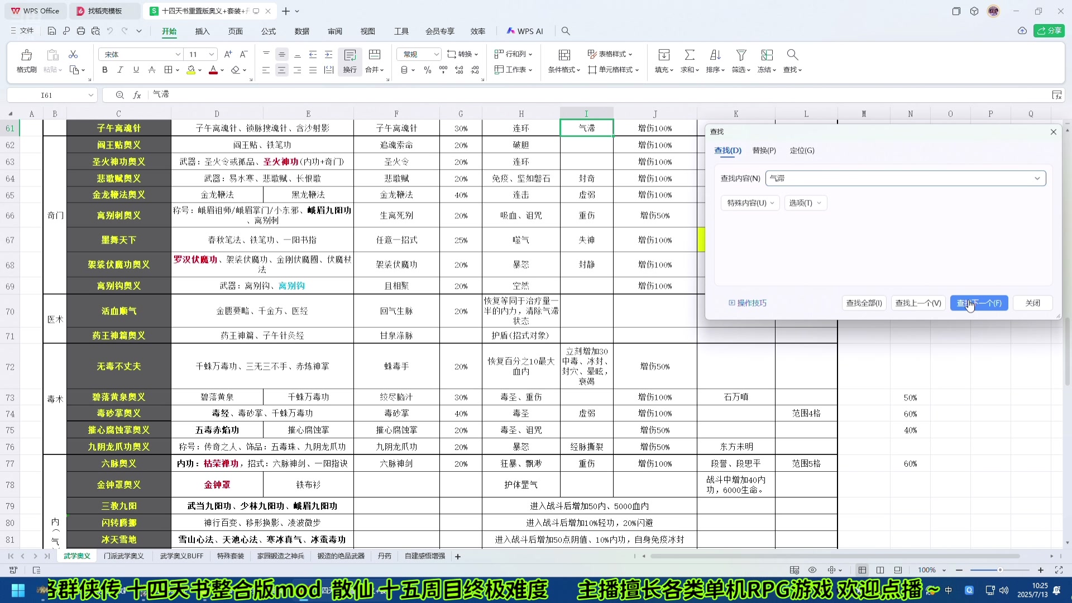Toggle center horizontal alignment
Image resolution: width=1072 pixels, height=603 pixels.
[x=281, y=70]
